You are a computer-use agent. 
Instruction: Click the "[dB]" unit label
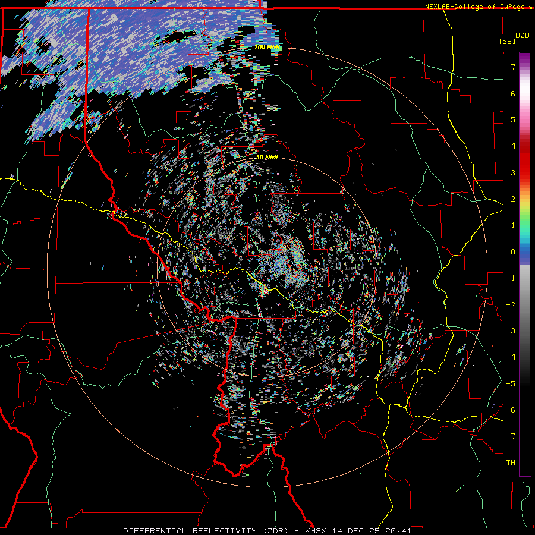coord(507,41)
